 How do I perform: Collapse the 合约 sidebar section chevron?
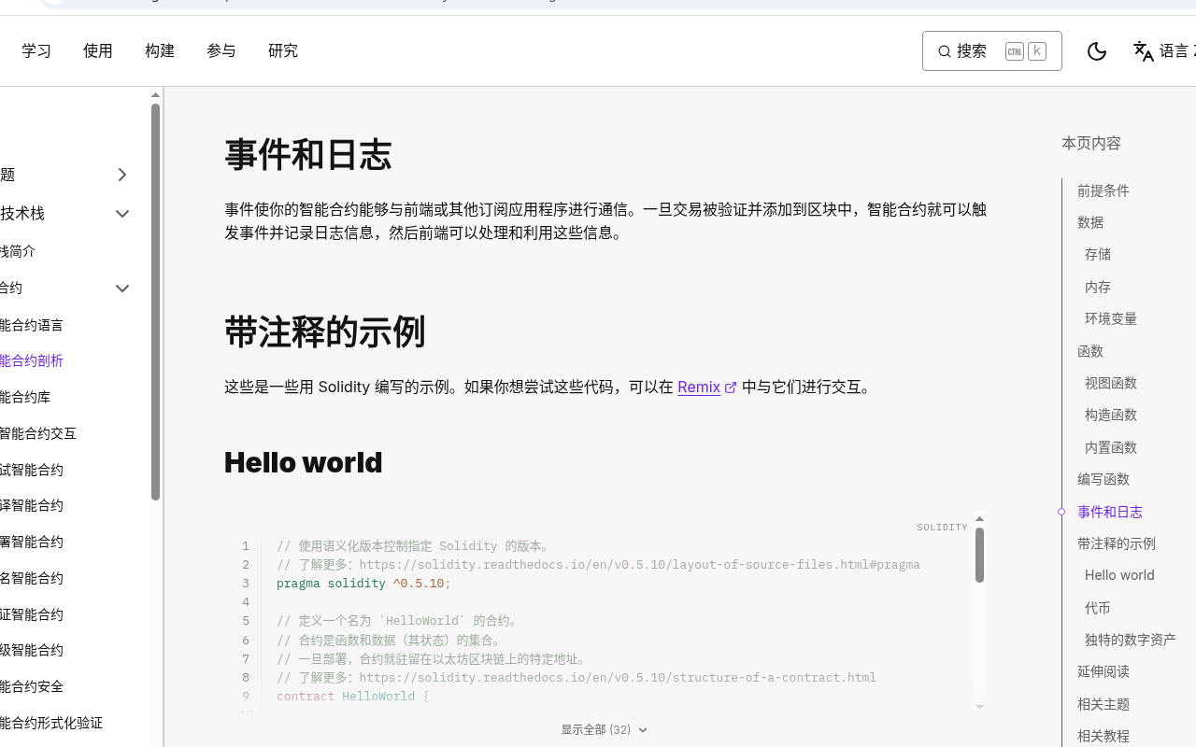[x=121, y=289]
